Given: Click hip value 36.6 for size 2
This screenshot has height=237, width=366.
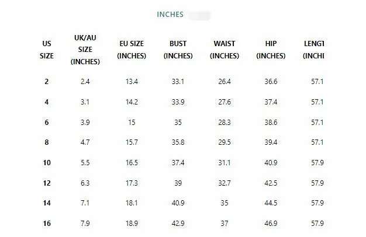Looking at the screenshot, I should point(271,82).
